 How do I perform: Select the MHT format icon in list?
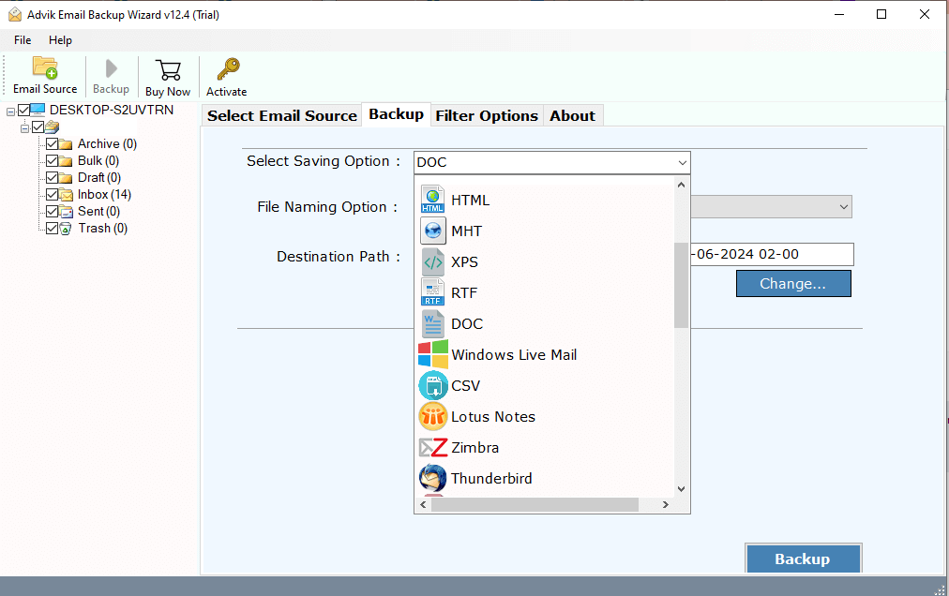tap(432, 231)
